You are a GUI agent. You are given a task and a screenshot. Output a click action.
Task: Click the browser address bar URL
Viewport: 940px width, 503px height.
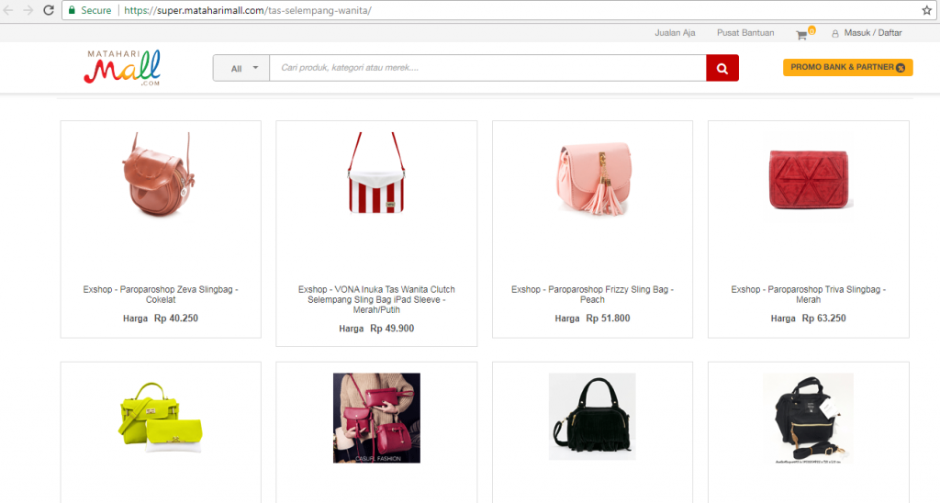point(248,10)
